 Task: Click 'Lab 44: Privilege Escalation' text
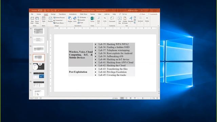click(113, 72)
